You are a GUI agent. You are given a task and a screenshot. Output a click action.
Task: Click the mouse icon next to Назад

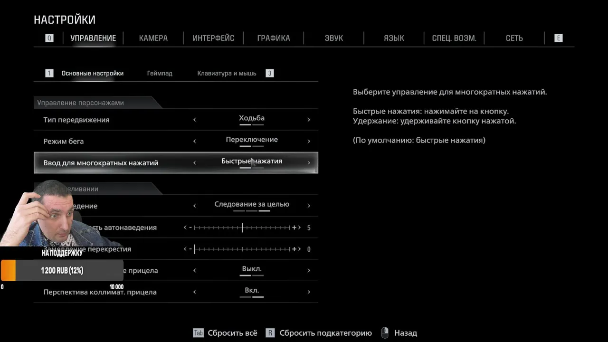[x=385, y=333]
